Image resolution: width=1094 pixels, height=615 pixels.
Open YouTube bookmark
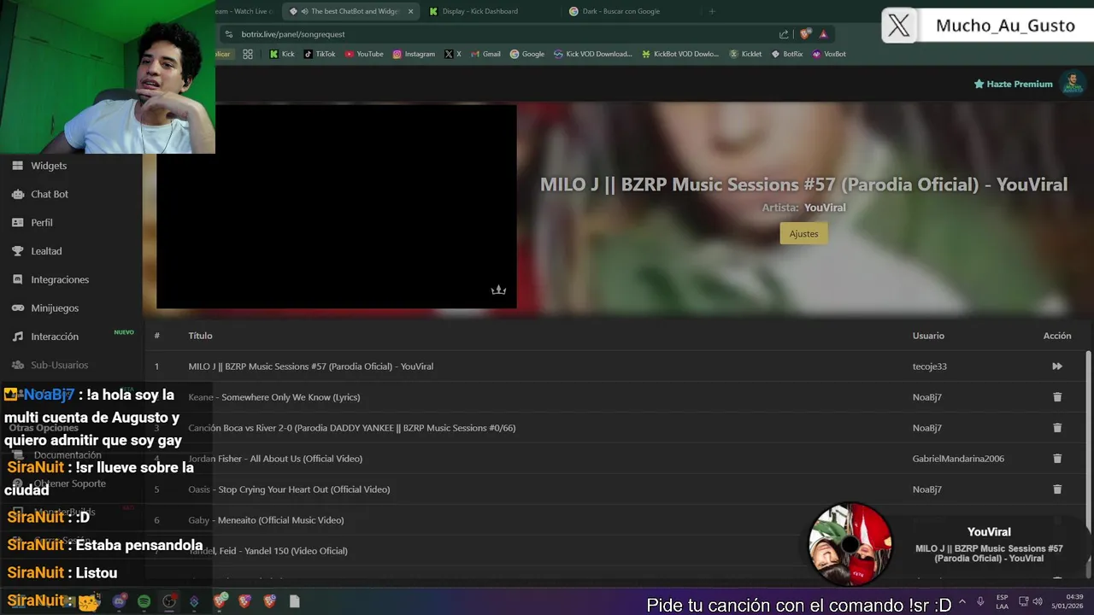(x=364, y=54)
